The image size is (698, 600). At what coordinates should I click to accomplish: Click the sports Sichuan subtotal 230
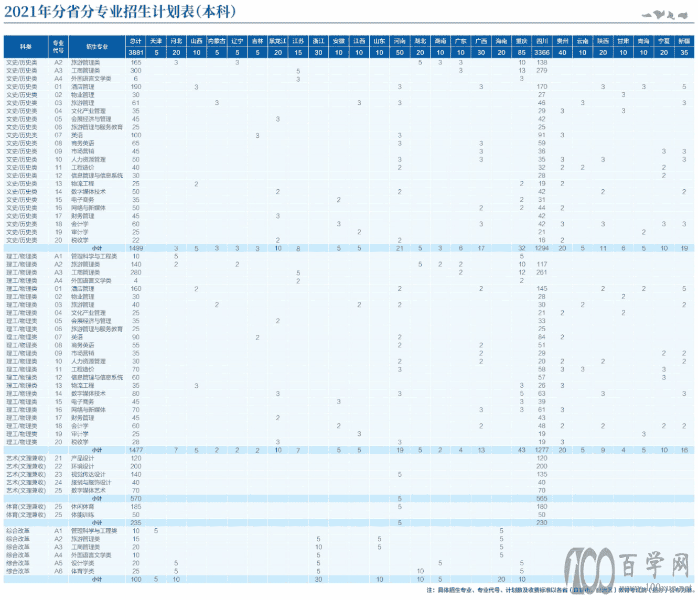tap(542, 523)
